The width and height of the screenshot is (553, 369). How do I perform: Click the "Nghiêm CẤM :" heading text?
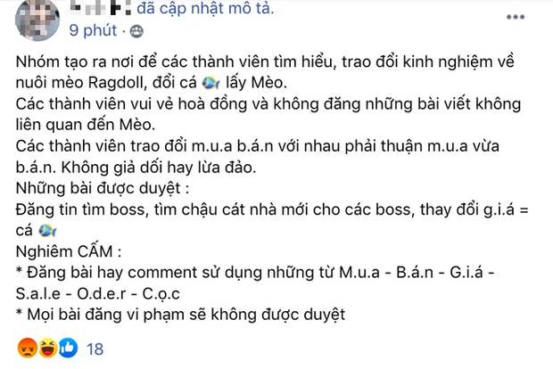(x=69, y=251)
